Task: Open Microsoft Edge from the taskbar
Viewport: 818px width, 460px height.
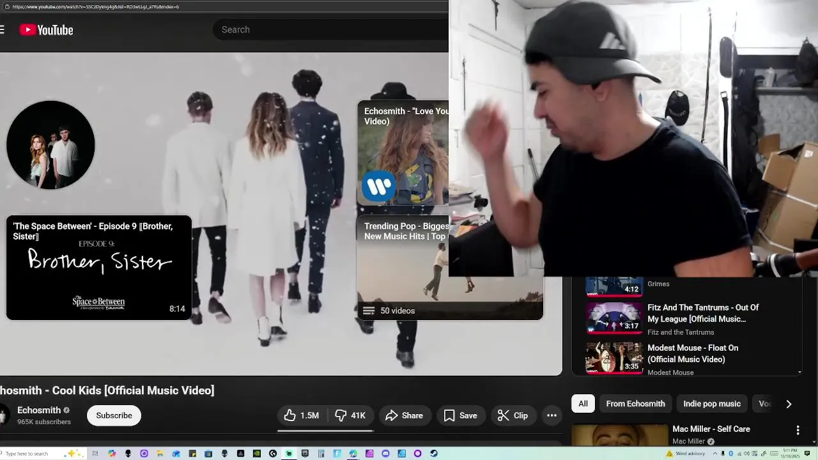Action: click(353, 454)
